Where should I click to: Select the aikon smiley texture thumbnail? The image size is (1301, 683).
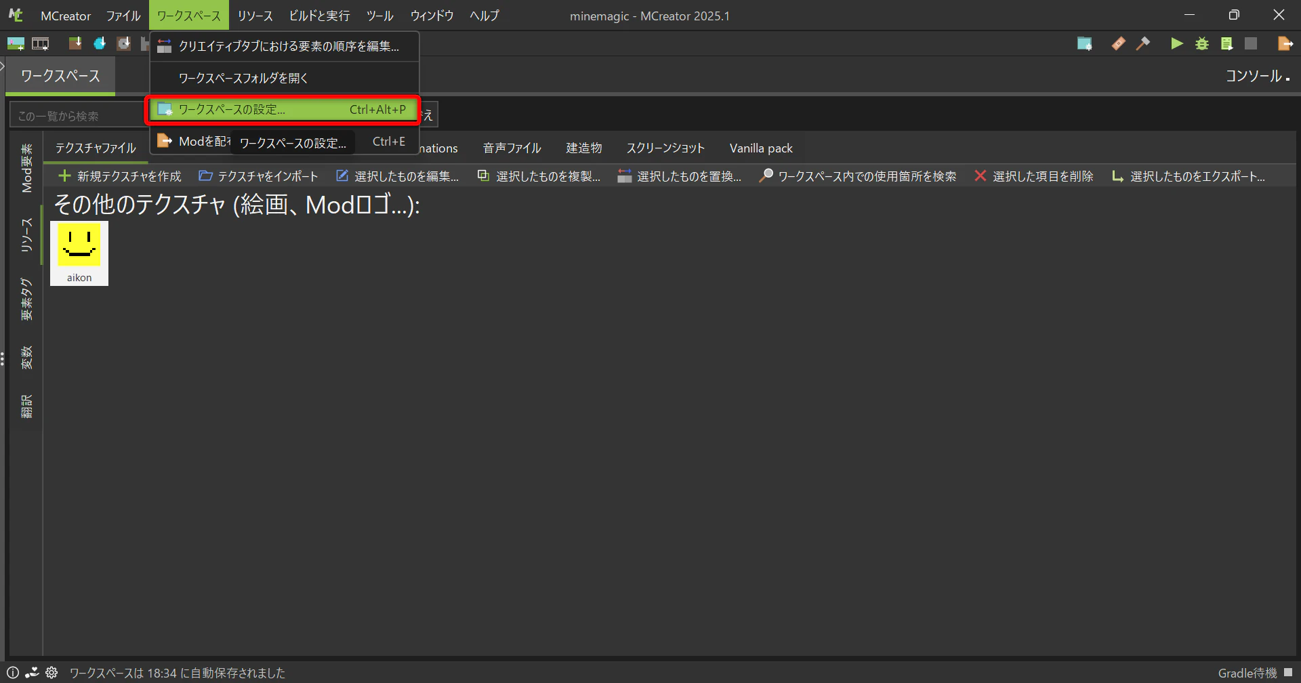coord(79,253)
